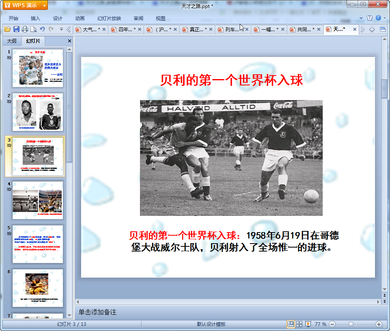This screenshot has height=331, width=390.
Task: Show next document tabs with right chevron
Action: (x=363, y=30)
